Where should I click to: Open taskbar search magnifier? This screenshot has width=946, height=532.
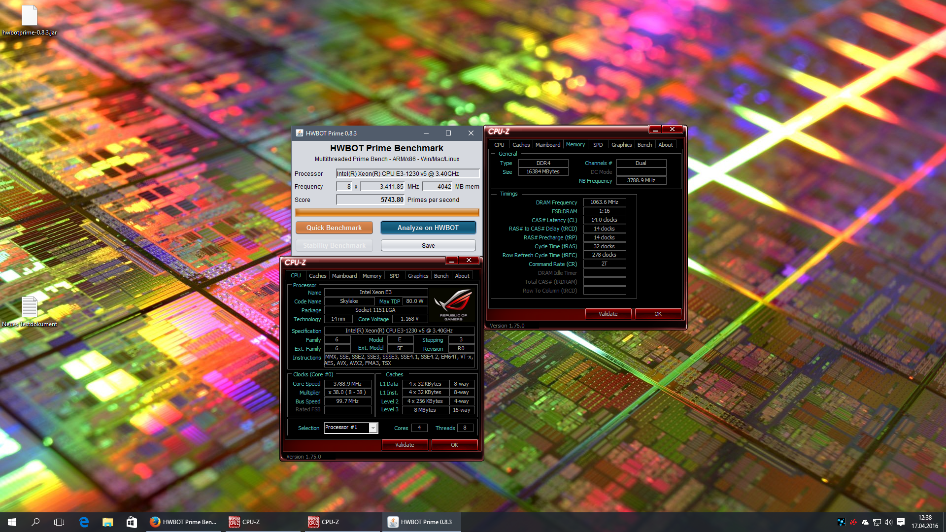click(x=35, y=522)
